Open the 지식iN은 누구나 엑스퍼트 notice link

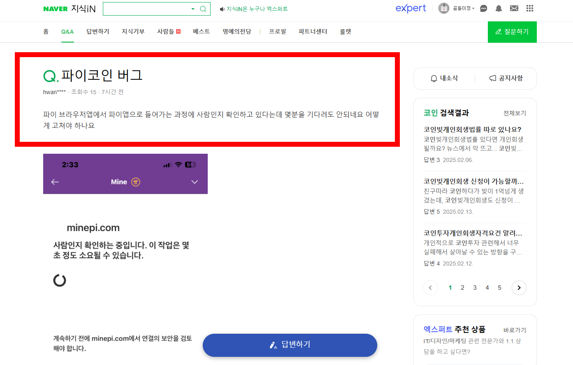257,9
